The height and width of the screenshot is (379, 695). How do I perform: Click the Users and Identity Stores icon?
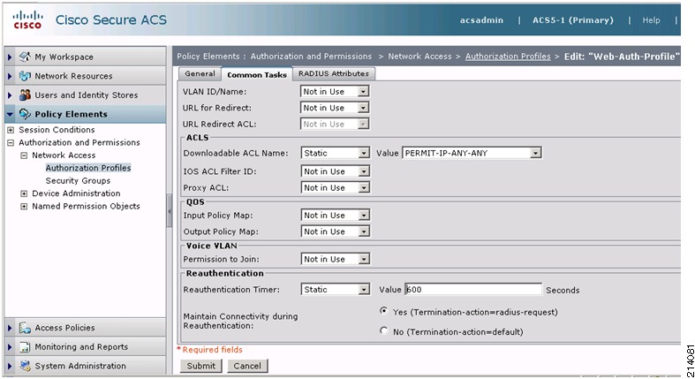pos(25,95)
